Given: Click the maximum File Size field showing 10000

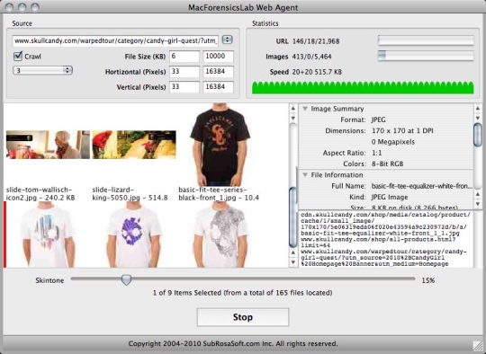Looking at the screenshot, I should (x=218, y=57).
